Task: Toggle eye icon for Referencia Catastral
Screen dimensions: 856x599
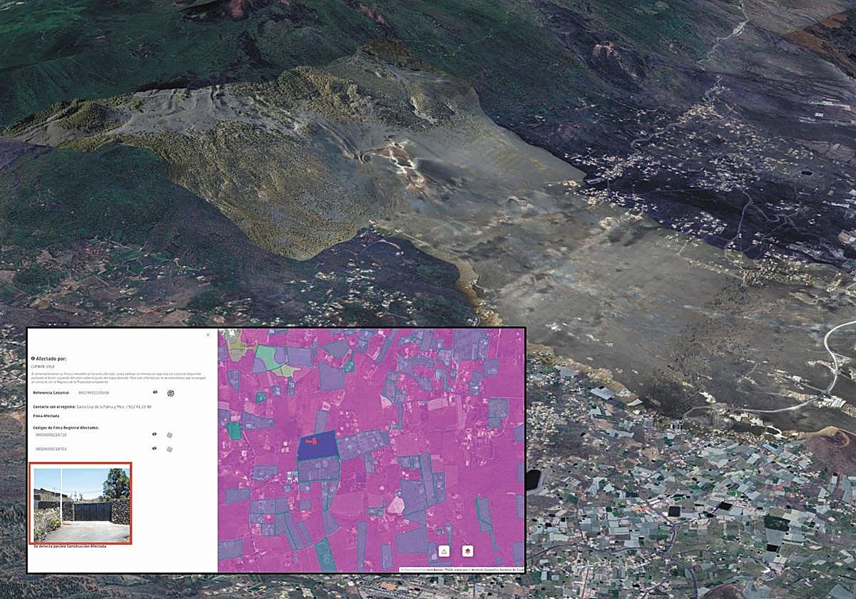Action: point(155,392)
